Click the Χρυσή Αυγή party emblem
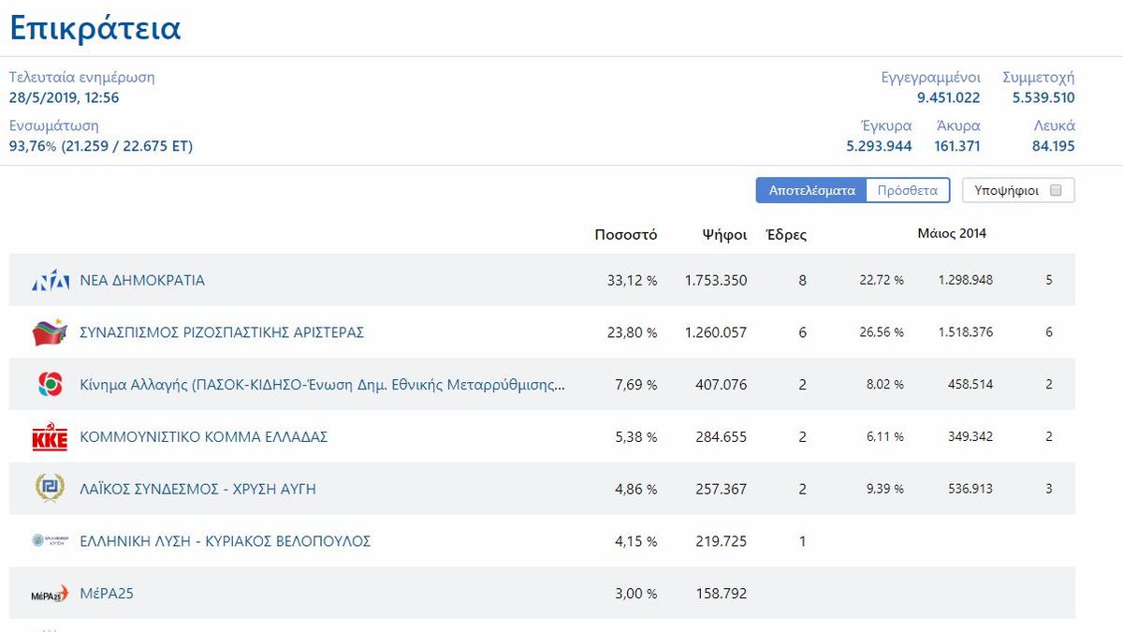 coord(50,489)
